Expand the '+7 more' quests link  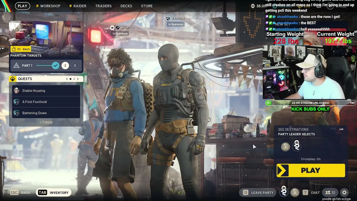pyautogui.click(x=46, y=122)
